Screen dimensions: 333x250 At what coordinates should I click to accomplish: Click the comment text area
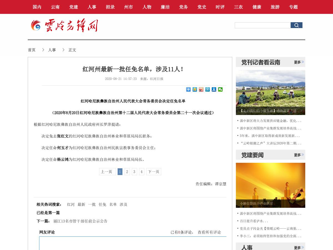pyautogui.click(x=133, y=244)
